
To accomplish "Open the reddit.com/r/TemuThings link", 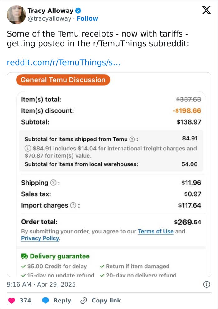I will [64, 62].
